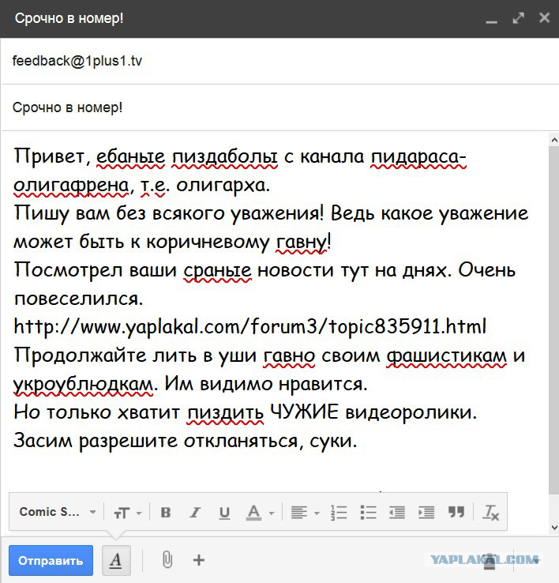Image resolution: width=559 pixels, height=583 pixels.
Task: Insert a numbered list
Action: 339,513
